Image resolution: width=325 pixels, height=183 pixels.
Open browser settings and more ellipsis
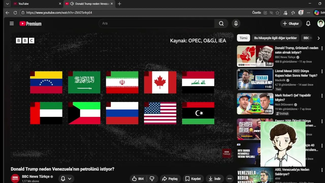pos(308,12)
